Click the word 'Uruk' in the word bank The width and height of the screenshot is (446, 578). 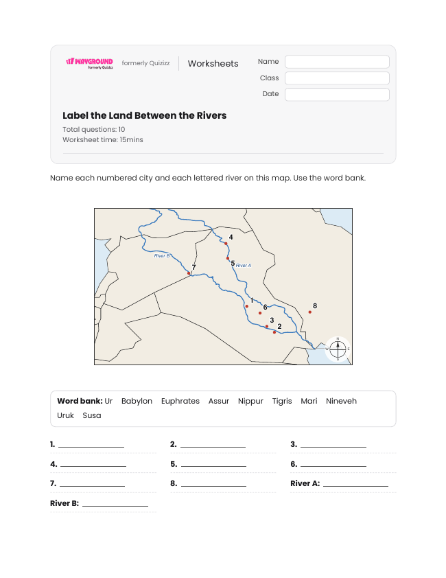point(66,415)
